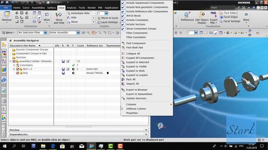This screenshot has width=268, height=150.
Task: Open Edit Object Display tool
Action: tap(202, 17)
